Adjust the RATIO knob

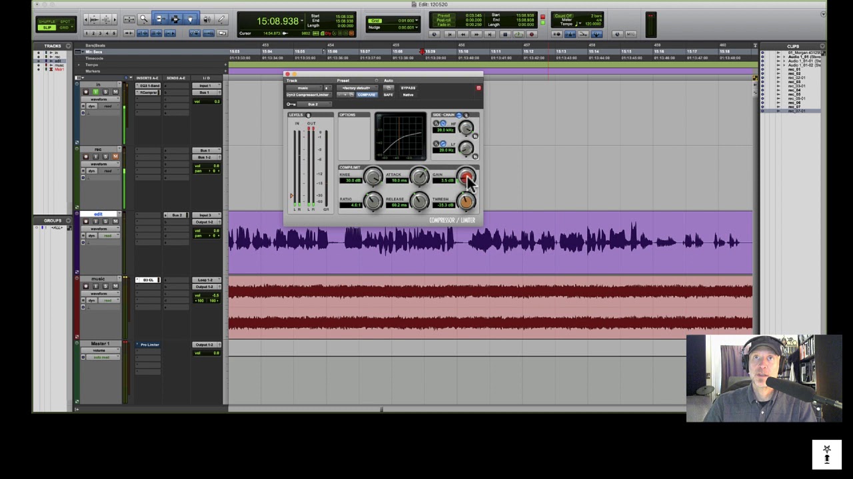coord(373,202)
